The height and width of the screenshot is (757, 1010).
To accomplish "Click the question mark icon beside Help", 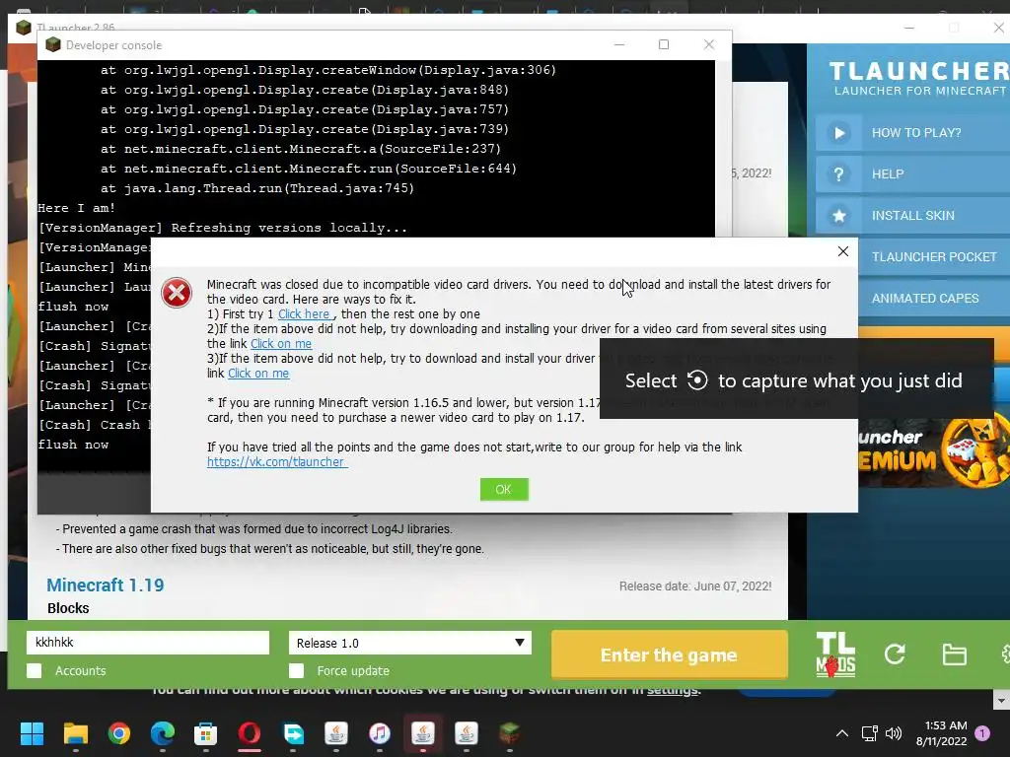I will (838, 173).
